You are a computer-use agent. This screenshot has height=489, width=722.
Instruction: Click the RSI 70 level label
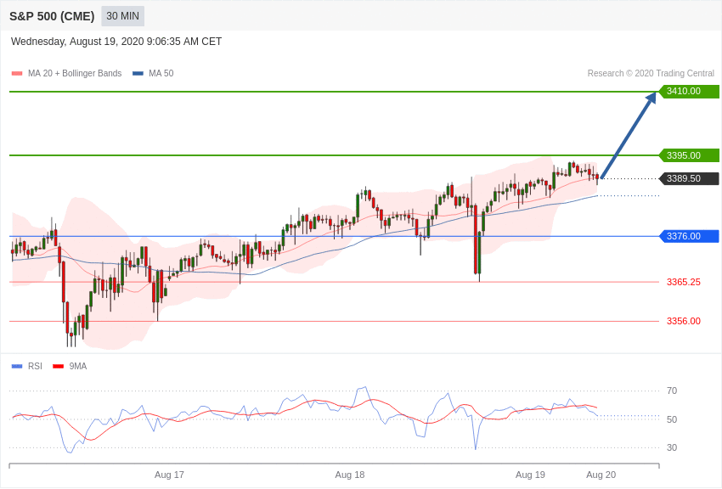(x=672, y=391)
